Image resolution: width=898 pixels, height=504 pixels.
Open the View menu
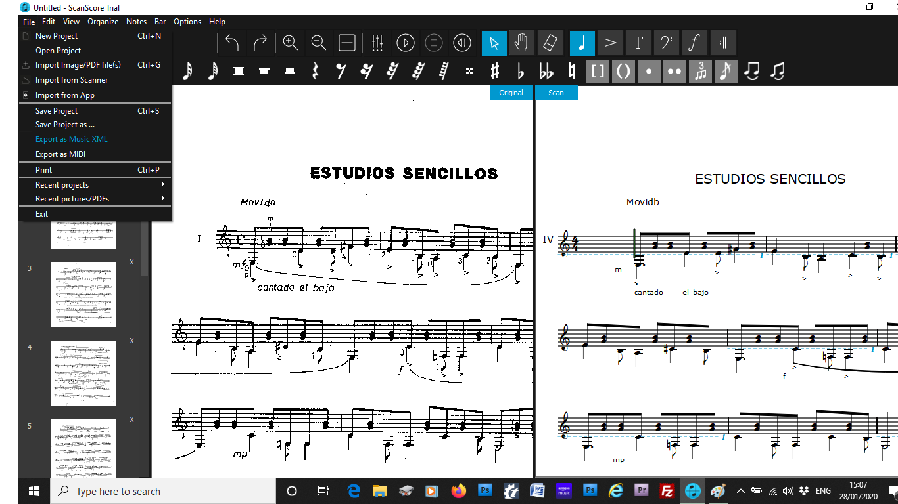[x=72, y=22]
